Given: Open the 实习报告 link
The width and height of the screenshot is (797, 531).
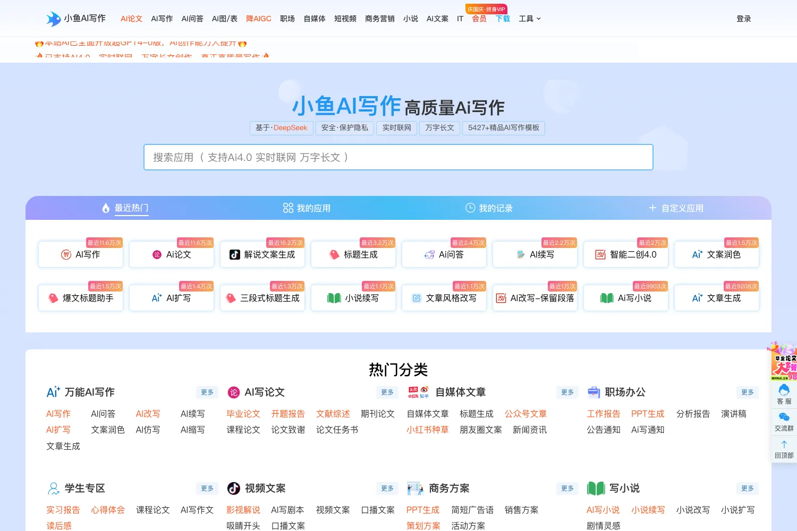Looking at the screenshot, I should [x=63, y=510].
